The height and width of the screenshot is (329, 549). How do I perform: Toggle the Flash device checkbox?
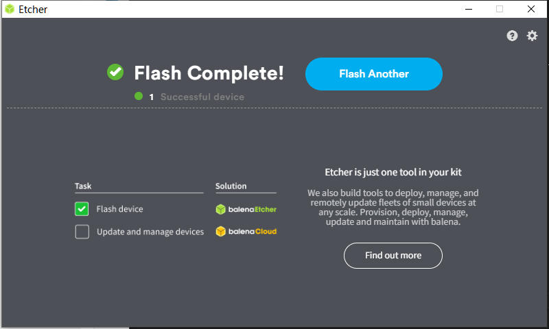click(82, 209)
